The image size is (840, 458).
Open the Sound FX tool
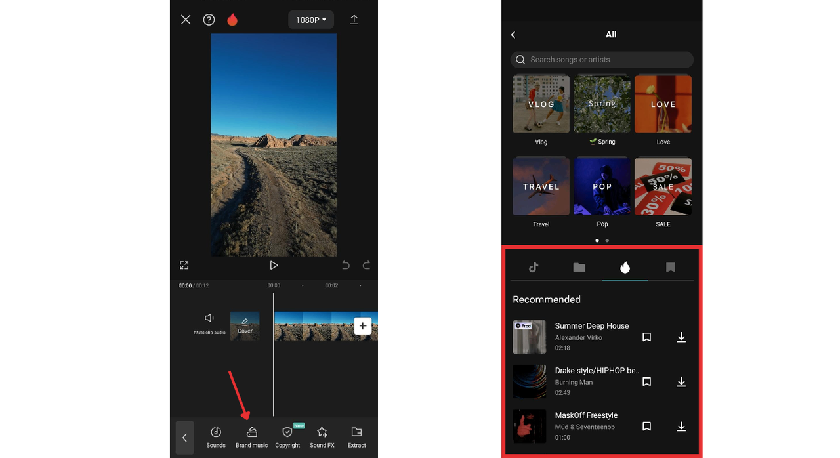[322, 437]
